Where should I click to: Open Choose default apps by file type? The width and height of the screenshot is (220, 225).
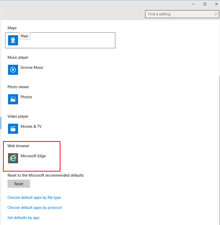pos(34,197)
